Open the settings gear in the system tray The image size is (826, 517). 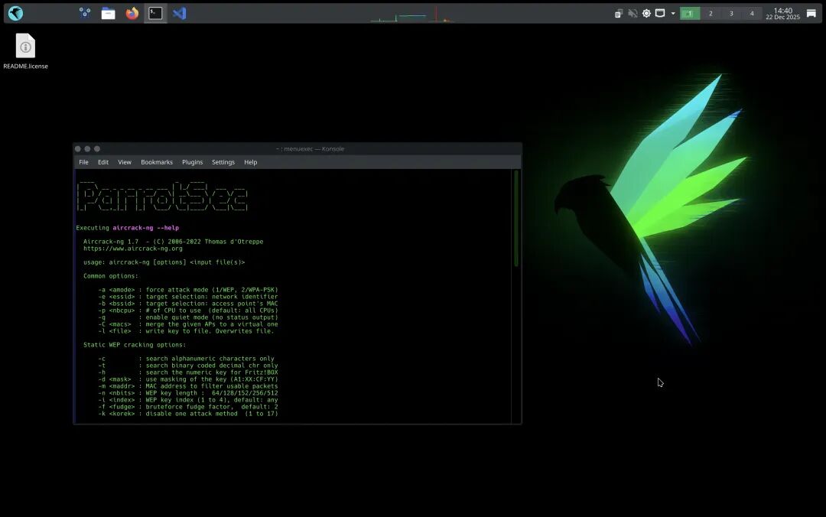click(x=646, y=13)
